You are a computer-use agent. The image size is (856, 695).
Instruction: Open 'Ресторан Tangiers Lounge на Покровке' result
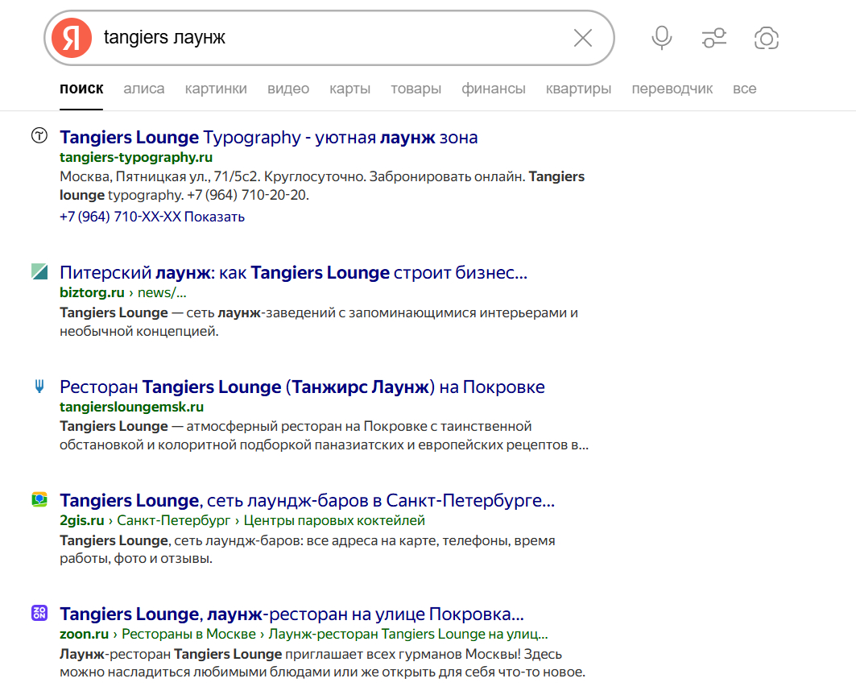pos(302,387)
